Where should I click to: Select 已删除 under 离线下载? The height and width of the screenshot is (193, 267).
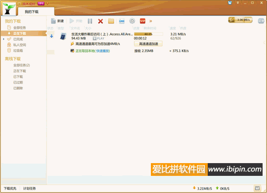[x=18, y=88]
